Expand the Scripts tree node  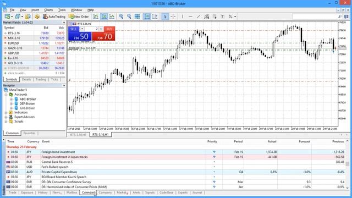(6, 122)
